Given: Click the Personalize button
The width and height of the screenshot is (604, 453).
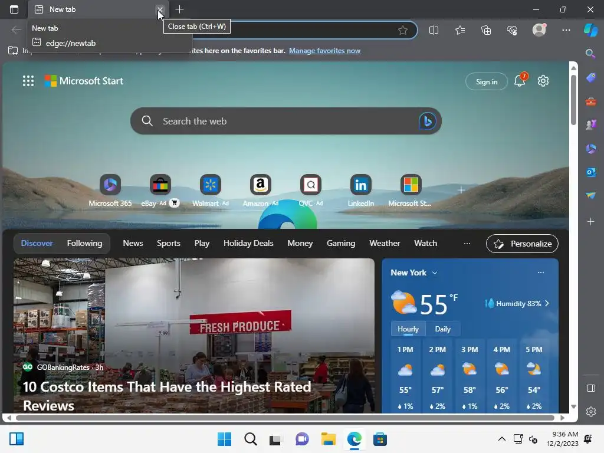Looking at the screenshot, I should (x=522, y=244).
